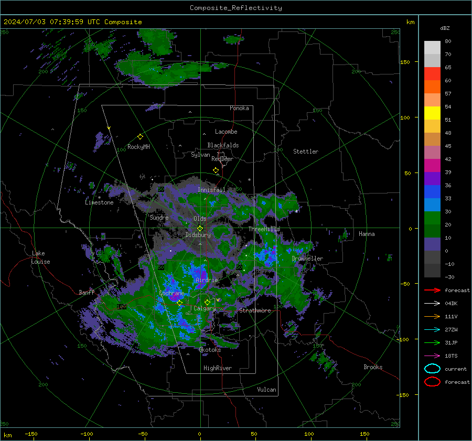Click the light blue 33-30 dBZ swatch
Screen dimensions: 472x441
pyautogui.click(x=432, y=205)
